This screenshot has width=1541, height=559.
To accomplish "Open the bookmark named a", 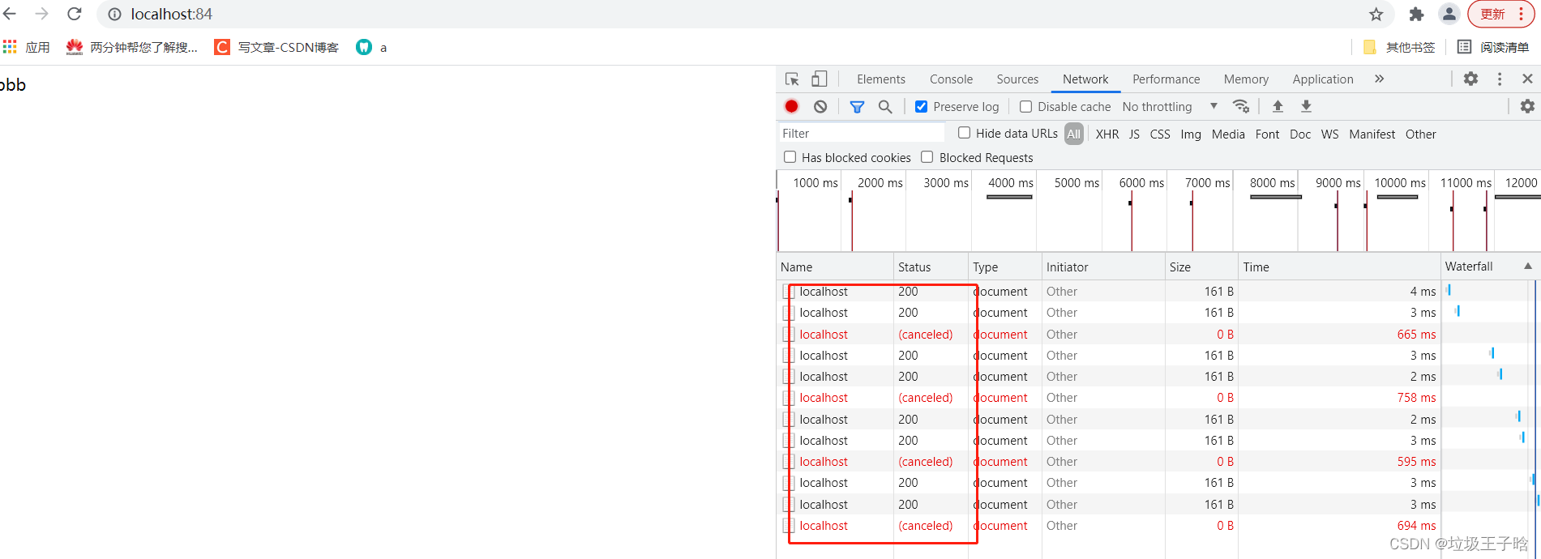I will tap(371, 47).
